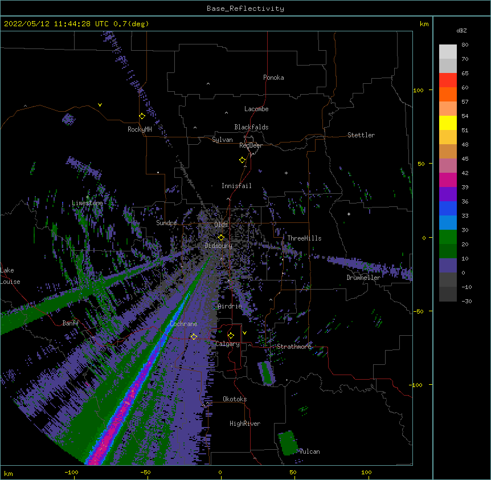Select the ThreeHills label
The width and height of the screenshot is (491, 480).
(x=304, y=238)
